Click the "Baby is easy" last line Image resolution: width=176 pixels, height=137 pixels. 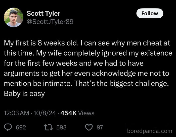(24, 94)
